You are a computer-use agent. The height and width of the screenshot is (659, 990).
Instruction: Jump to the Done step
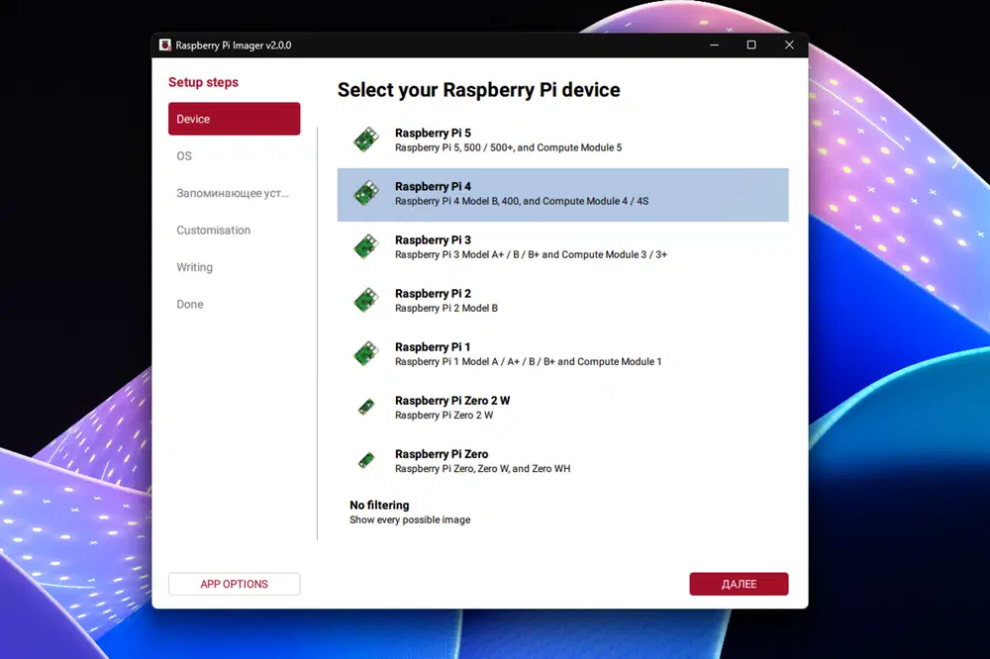click(x=235, y=304)
